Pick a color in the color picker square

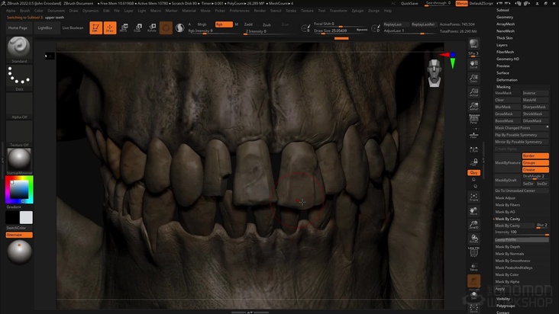pyautogui.click(x=18, y=188)
